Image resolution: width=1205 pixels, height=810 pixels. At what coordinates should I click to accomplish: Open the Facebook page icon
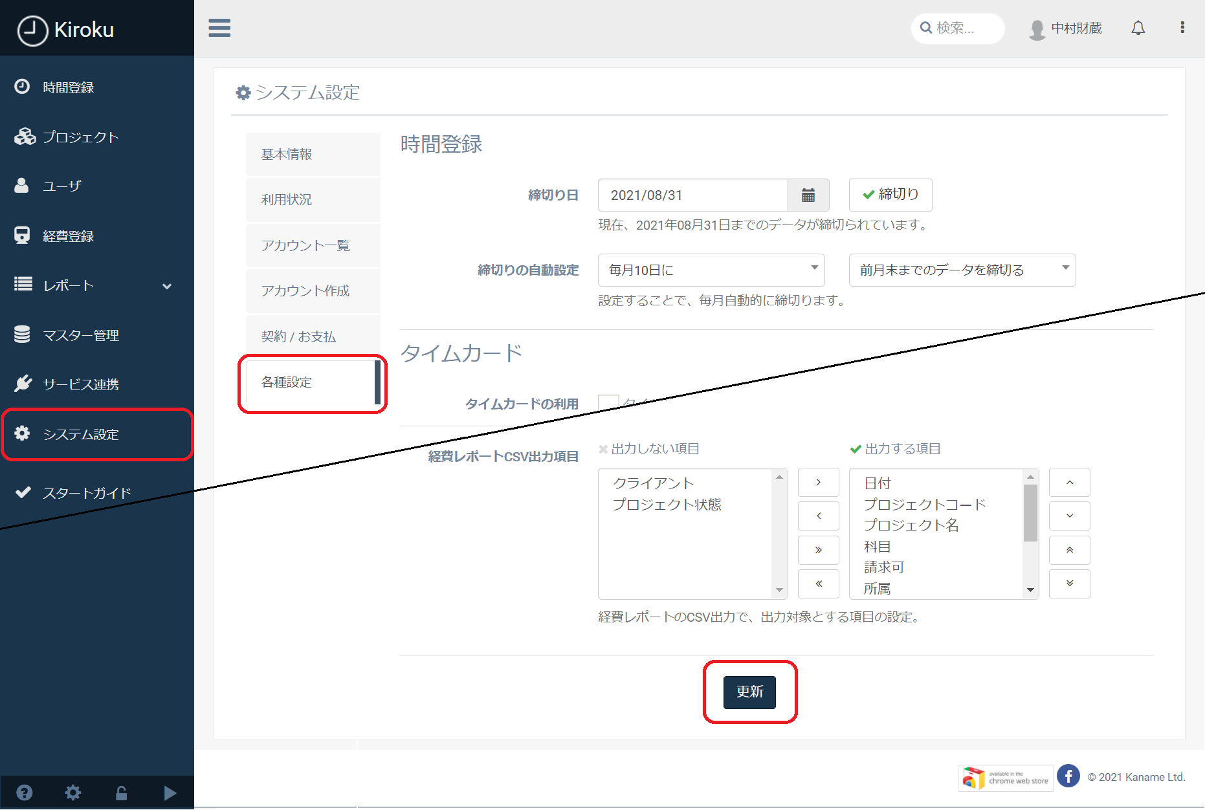[x=1068, y=776]
